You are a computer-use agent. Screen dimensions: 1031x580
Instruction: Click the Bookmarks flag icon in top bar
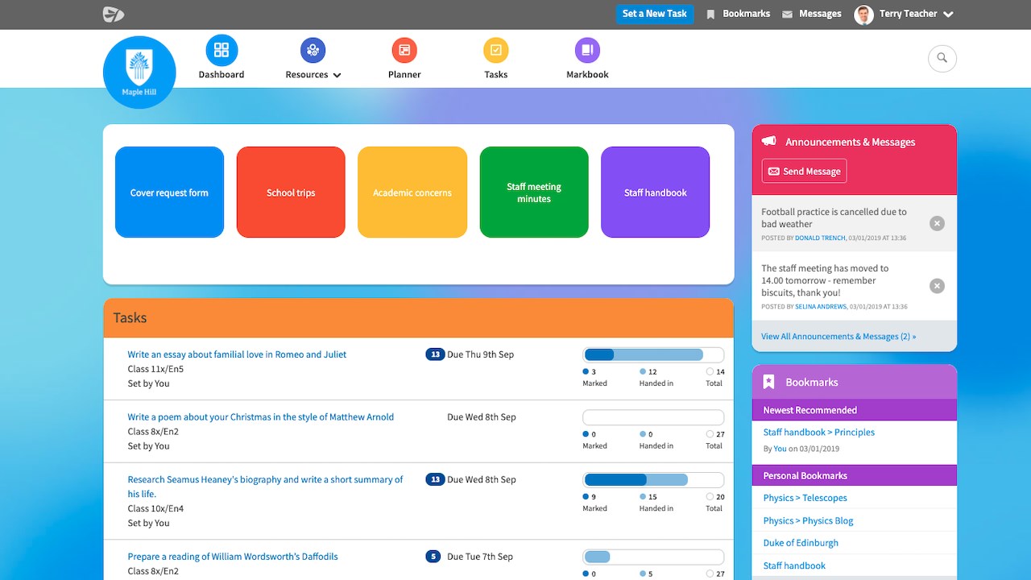pos(710,14)
